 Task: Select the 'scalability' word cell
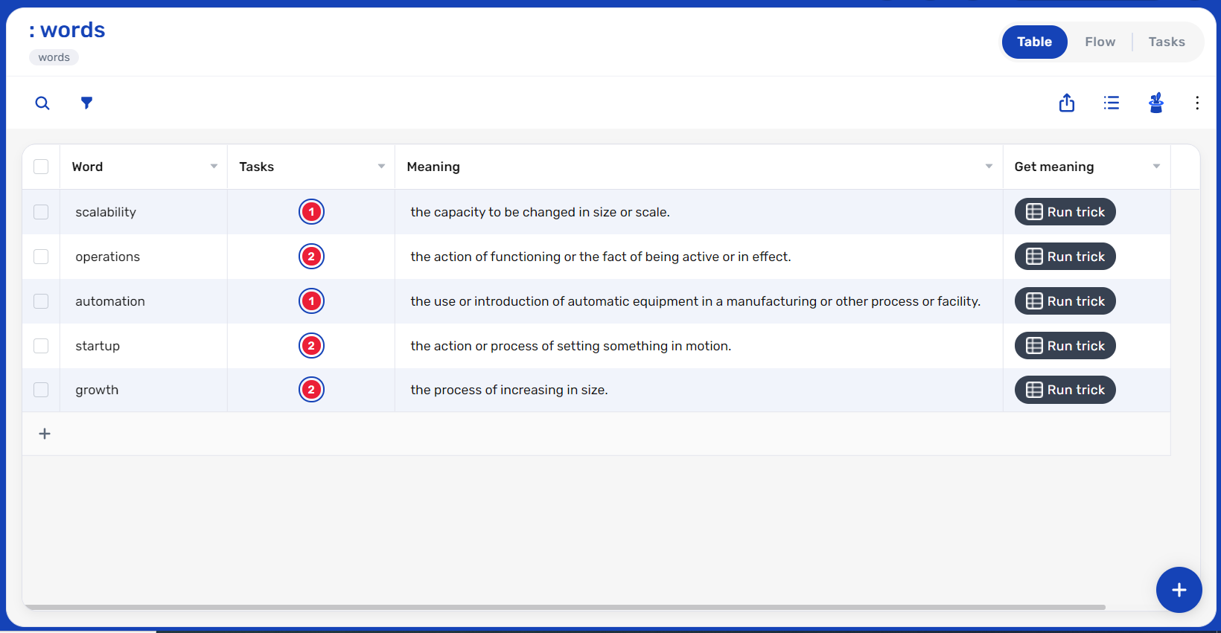(144, 212)
